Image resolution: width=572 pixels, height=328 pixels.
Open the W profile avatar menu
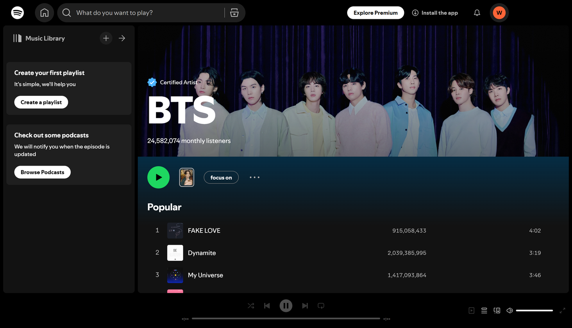pyautogui.click(x=499, y=13)
